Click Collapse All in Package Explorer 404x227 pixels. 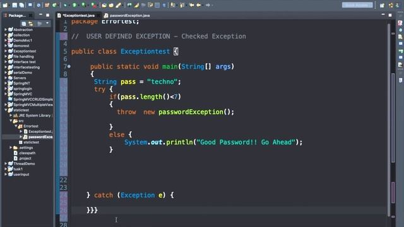24,24
